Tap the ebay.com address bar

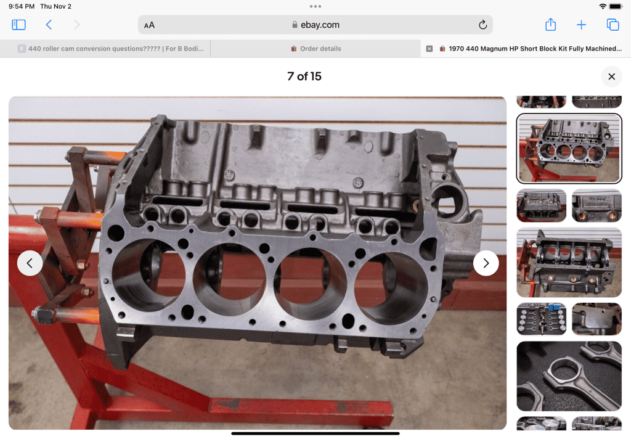(315, 25)
